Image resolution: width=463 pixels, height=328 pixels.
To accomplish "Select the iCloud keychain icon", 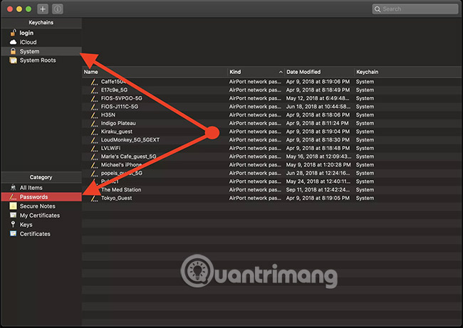I will coord(13,42).
